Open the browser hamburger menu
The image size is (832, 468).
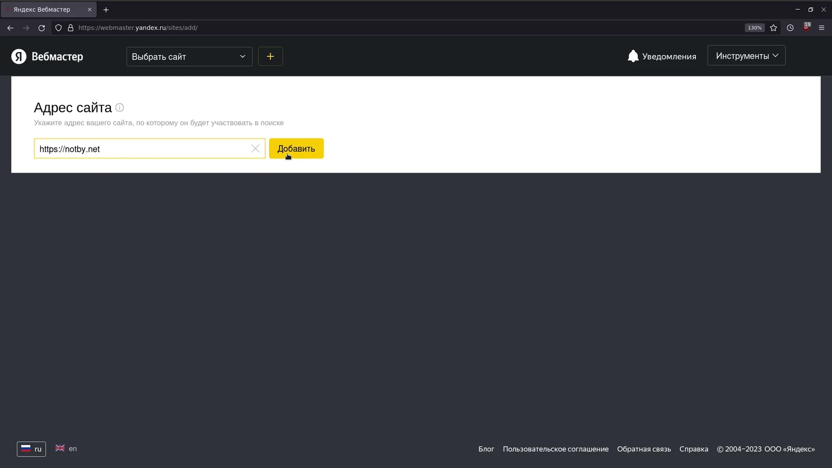point(822,28)
